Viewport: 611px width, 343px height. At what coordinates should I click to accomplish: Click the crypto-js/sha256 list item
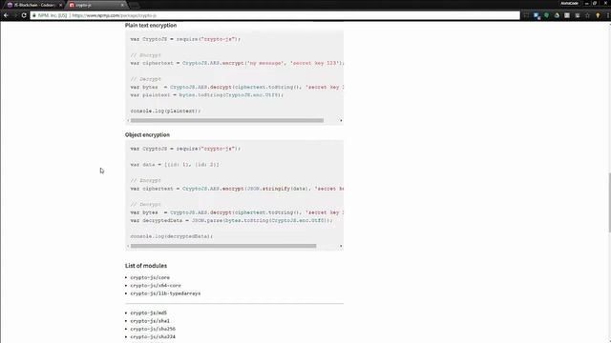(153, 329)
